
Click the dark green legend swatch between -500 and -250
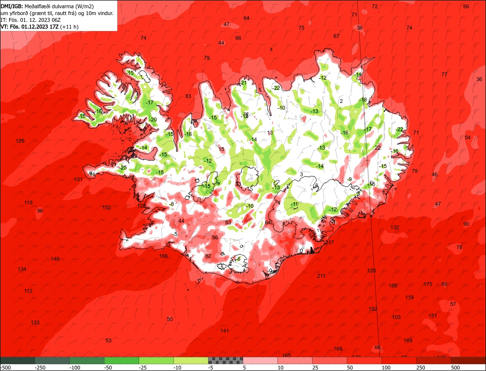pos(17,360)
